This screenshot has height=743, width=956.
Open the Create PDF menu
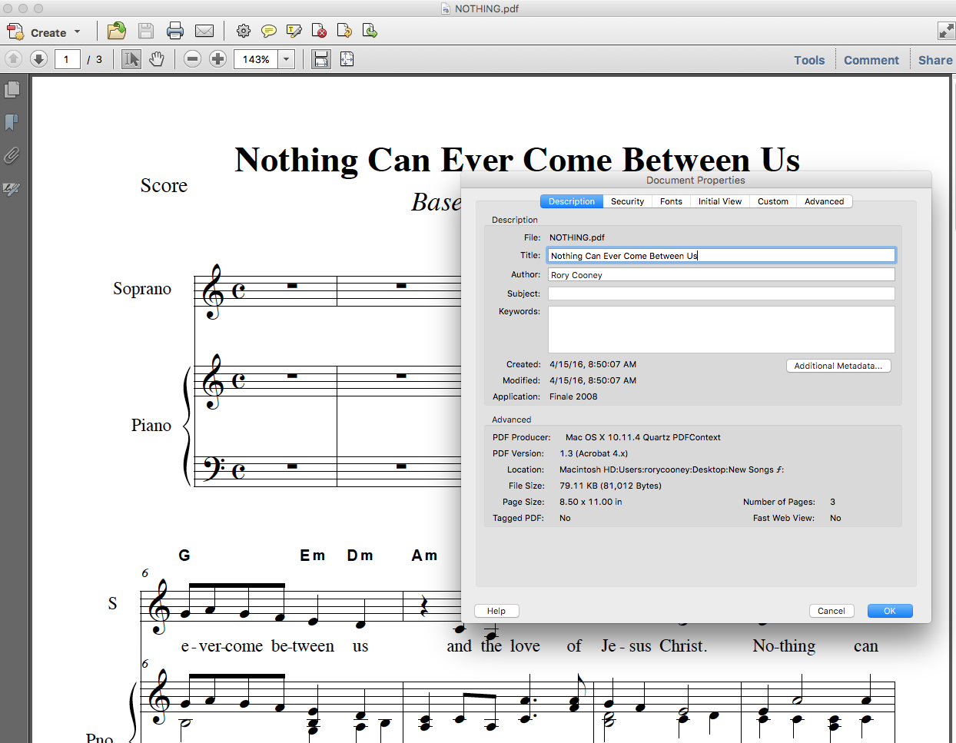pyautogui.click(x=44, y=32)
